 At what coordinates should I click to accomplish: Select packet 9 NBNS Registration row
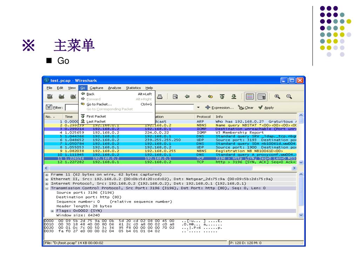[170, 151]
